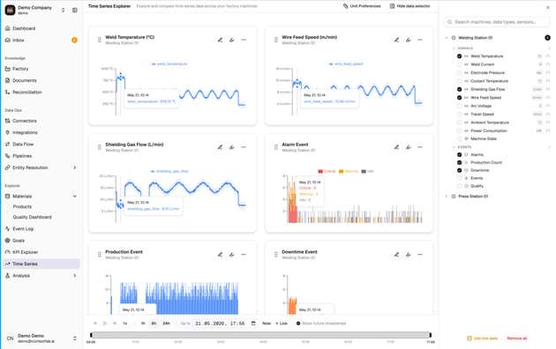Click first pencil icon on Production Event chart
The width and height of the screenshot is (556, 349).
pyautogui.click(x=220, y=254)
